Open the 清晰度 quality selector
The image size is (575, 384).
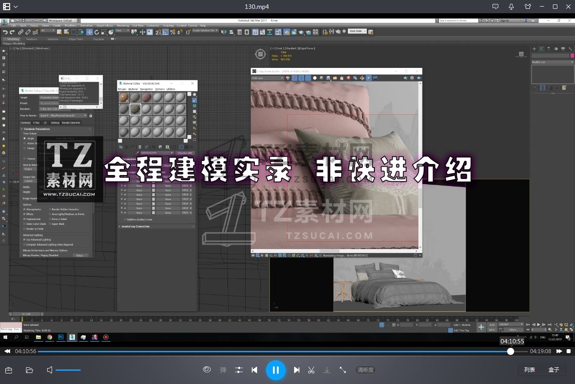click(x=366, y=370)
